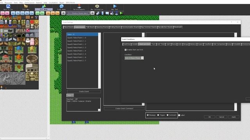This screenshot has height=140, width=250.
Task: Click the green 'Gs' toolbar button
Action: [42, 13]
